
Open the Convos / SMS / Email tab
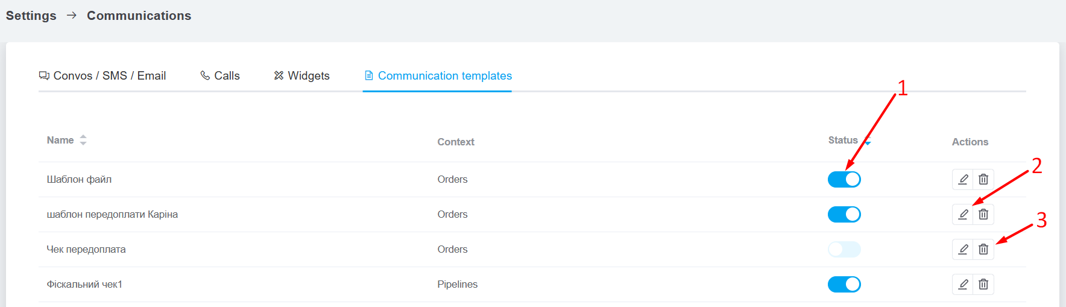[102, 75]
